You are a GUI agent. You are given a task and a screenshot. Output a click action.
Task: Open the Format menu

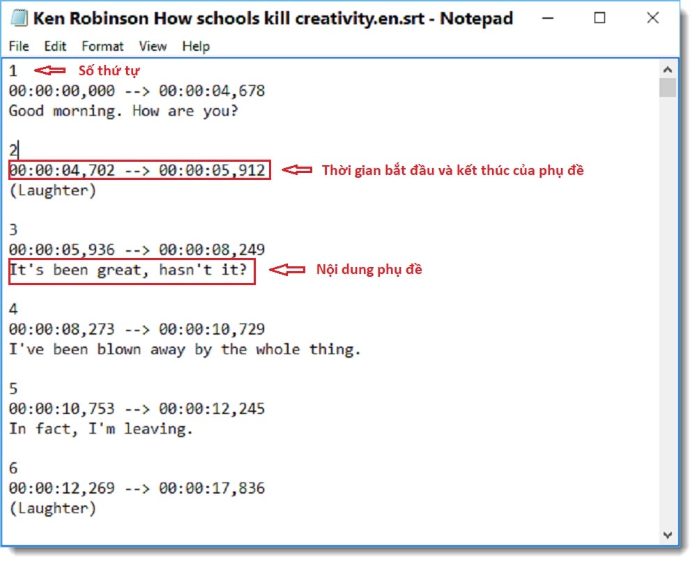(x=102, y=46)
